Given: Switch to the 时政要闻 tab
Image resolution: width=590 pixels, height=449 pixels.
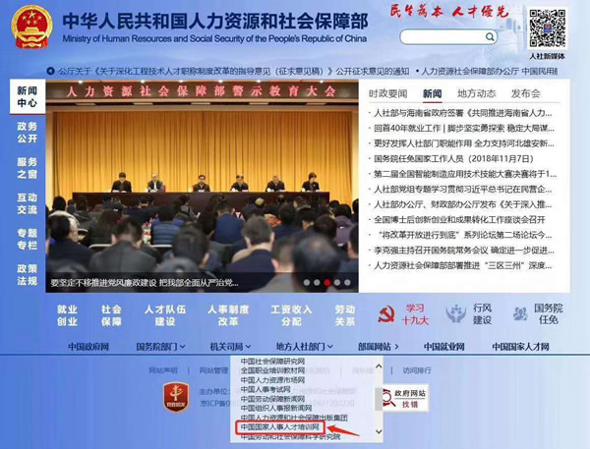Looking at the screenshot, I should pyautogui.click(x=387, y=93).
